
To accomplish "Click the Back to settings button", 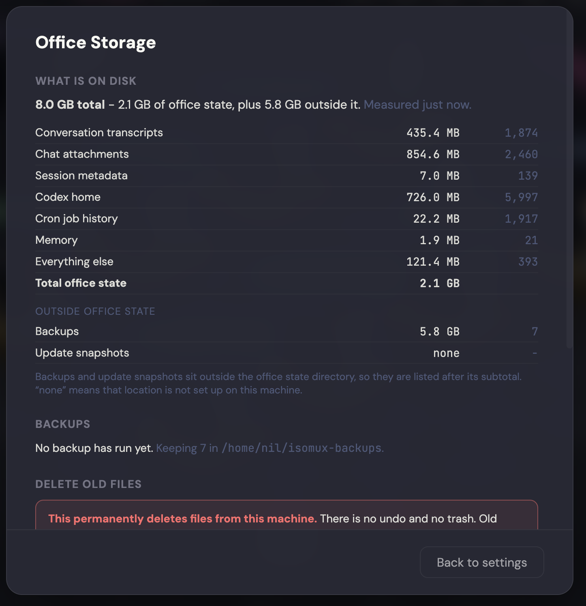I will (482, 562).
